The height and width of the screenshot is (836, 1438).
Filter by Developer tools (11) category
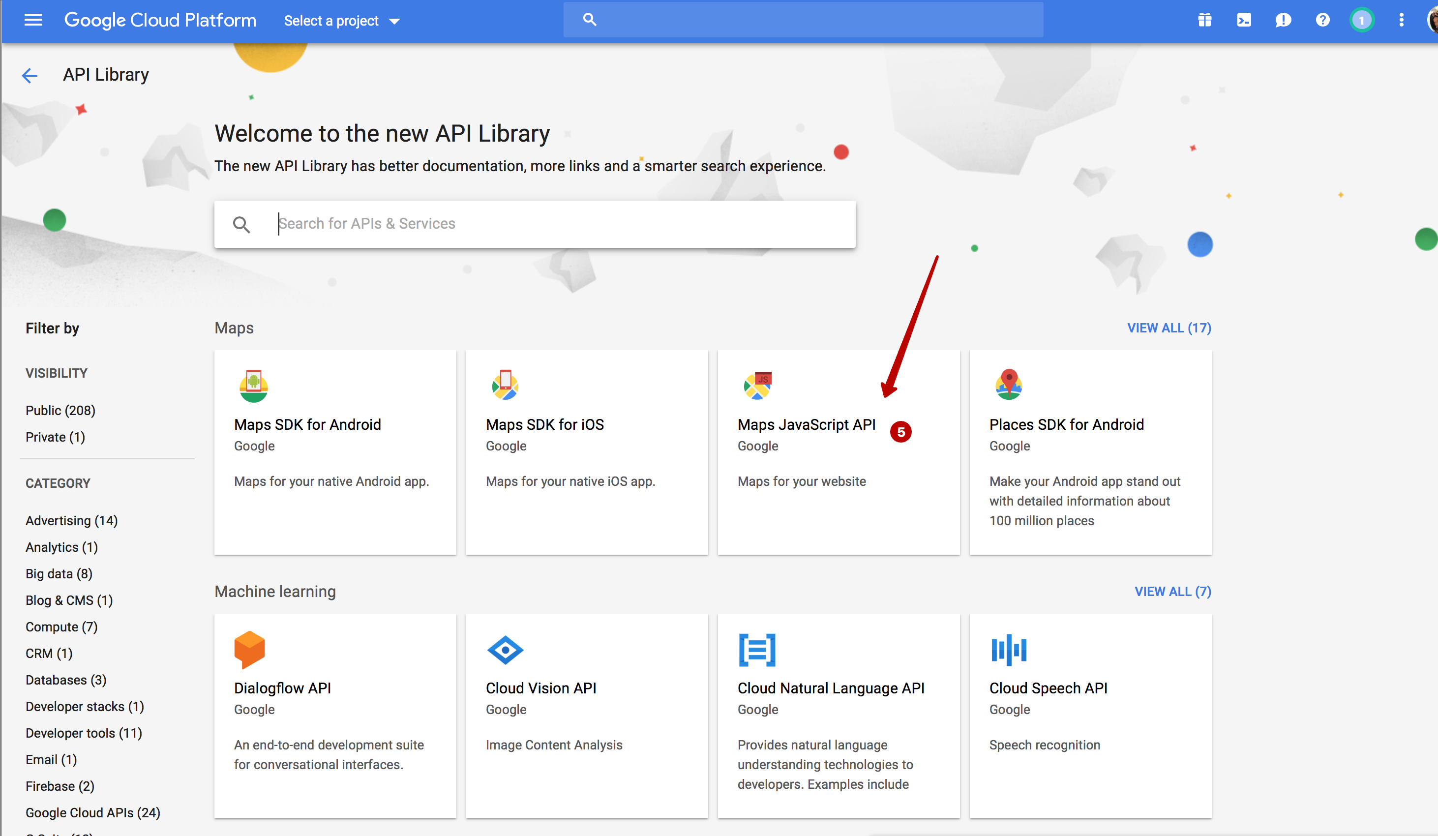tap(84, 733)
